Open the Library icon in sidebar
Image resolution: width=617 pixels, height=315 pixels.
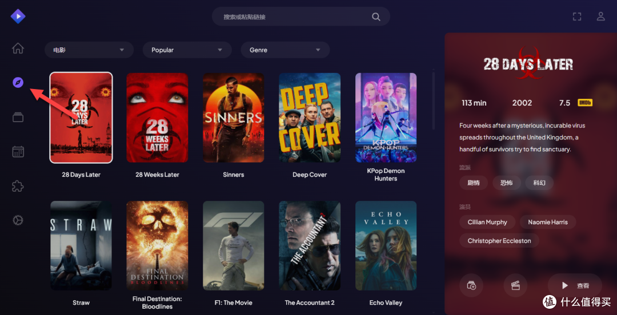click(x=18, y=117)
